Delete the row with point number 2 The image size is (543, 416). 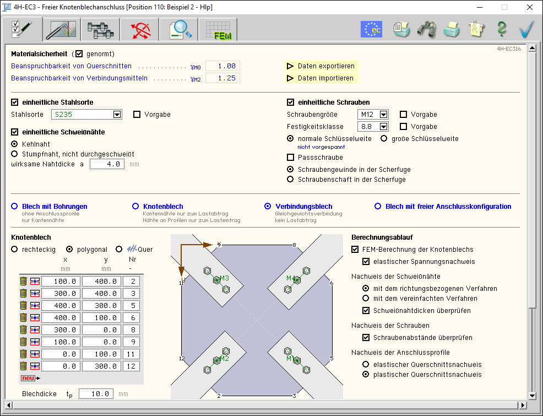(23, 282)
